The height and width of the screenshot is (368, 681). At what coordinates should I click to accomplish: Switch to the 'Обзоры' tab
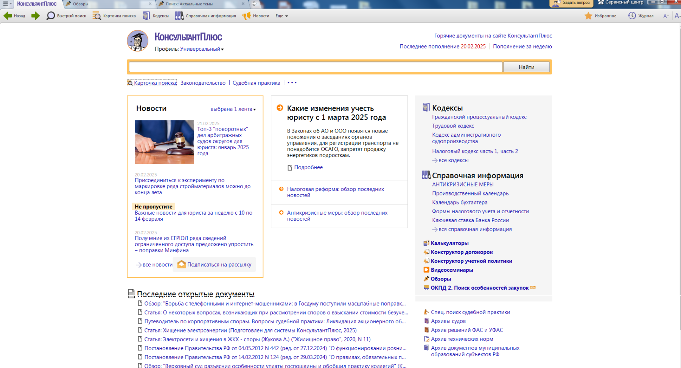[x=81, y=4]
